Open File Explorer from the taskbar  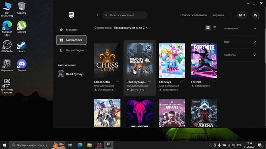click(89, 145)
